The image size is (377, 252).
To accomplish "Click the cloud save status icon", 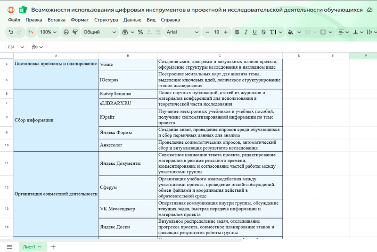I will click(369, 10).
